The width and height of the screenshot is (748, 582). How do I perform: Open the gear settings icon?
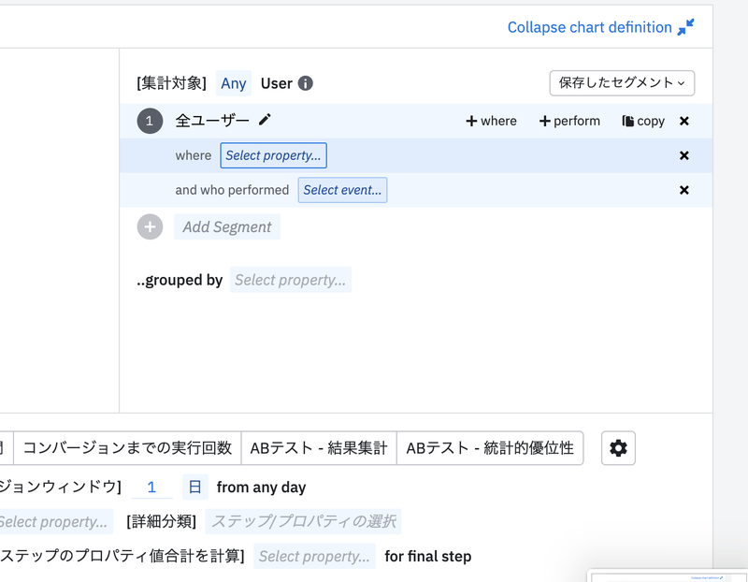pyautogui.click(x=618, y=448)
